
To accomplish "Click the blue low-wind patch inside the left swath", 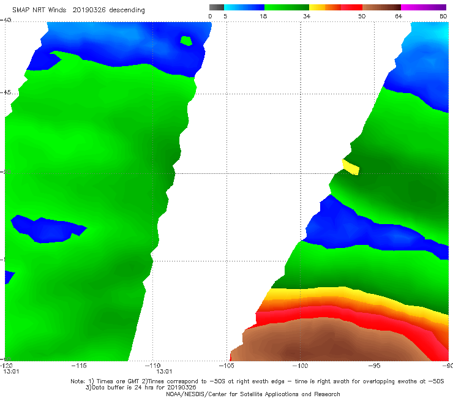I will click(x=48, y=230).
